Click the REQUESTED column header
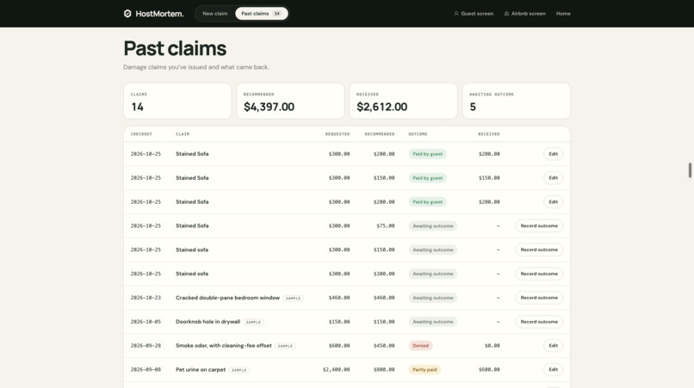 point(338,134)
